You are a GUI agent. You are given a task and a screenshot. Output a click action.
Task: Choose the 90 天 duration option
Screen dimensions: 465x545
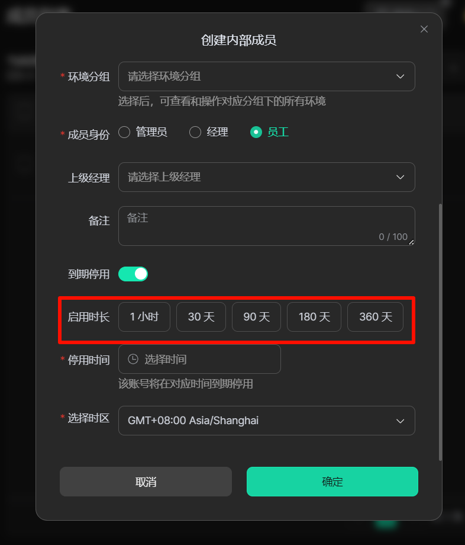pyautogui.click(x=256, y=317)
